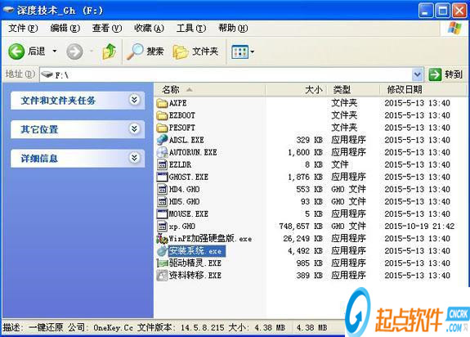The height and width of the screenshot is (337, 470).
Task: Select the GHOST.EXE program icon
Action: (162, 177)
